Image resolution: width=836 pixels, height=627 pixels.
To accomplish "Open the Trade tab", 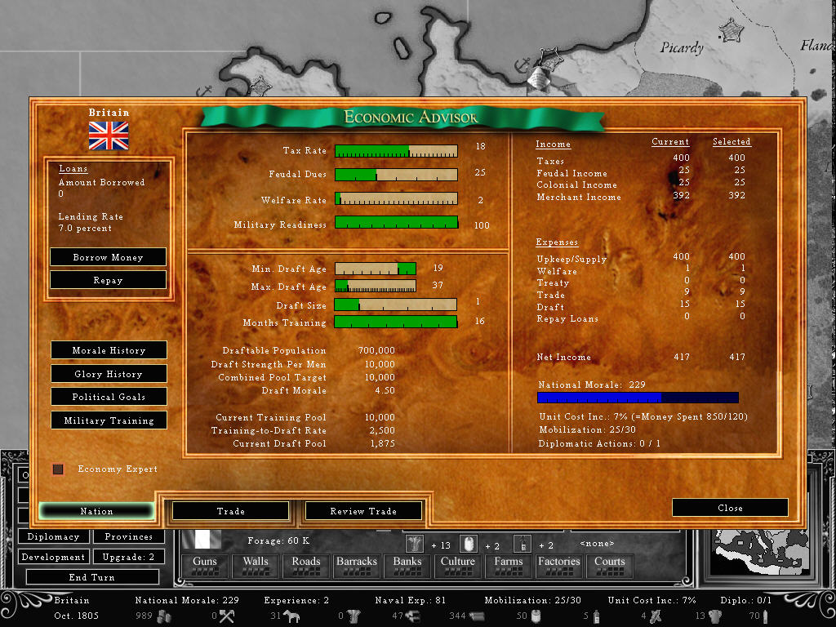I will [x=230, y=511].
